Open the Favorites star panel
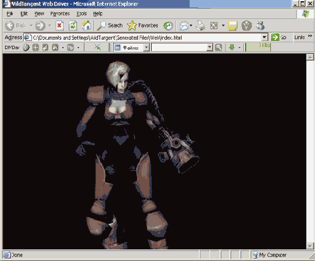The width and height of the screenshot is (315, 261). click(x=143, y=26)
